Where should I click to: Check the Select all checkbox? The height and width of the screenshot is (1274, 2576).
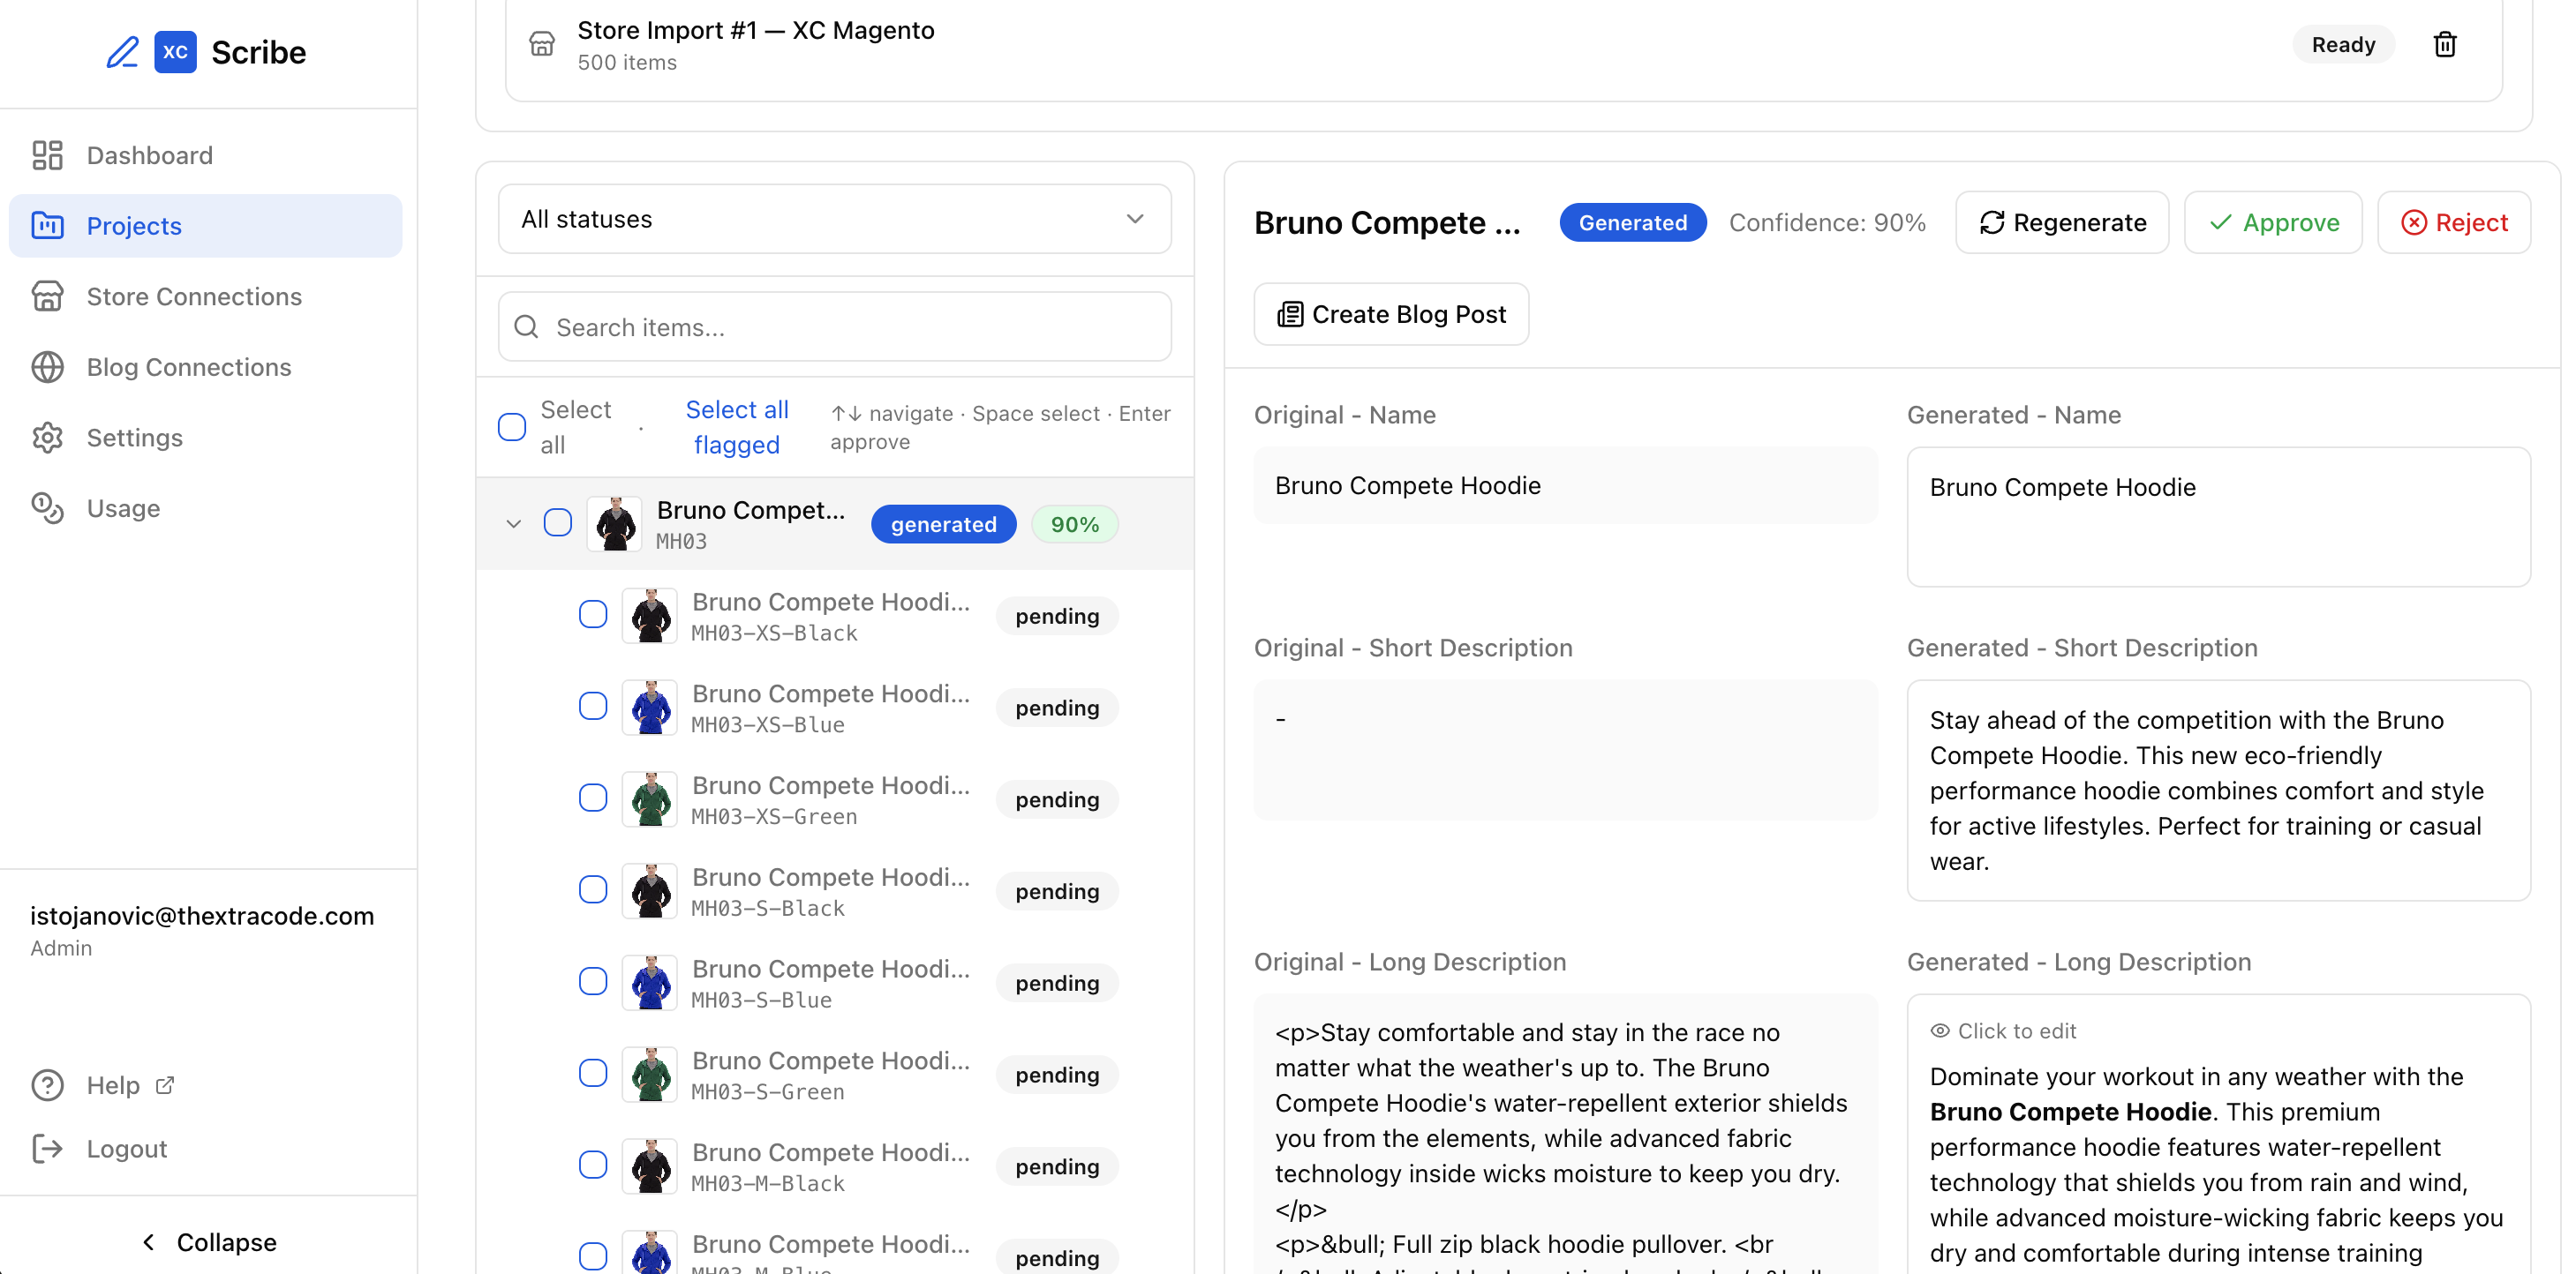(511, 427)
